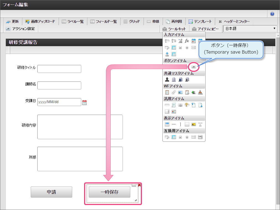This screenshot has width=280, height=210.
Task: Select radio button item in 入力アイテム section
Action: tap(187, 48)
